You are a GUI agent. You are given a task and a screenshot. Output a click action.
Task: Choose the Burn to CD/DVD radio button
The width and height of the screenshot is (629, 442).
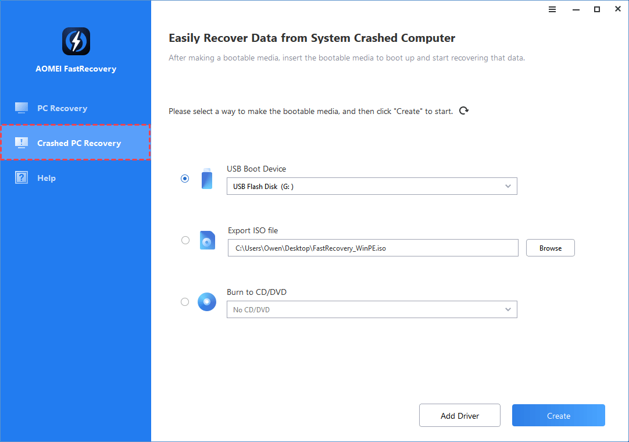[x=185, y=302]
